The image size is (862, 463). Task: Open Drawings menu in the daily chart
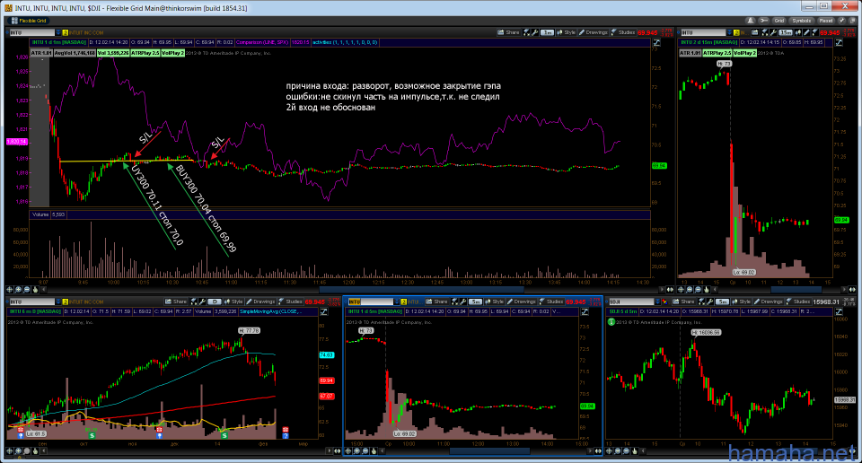point(260,301)
